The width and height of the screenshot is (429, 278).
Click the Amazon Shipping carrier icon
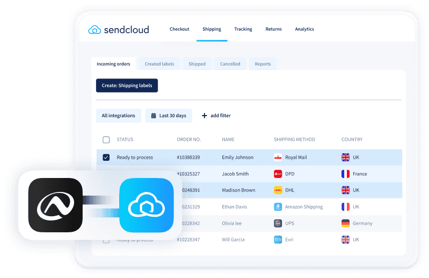click(278, 206)
